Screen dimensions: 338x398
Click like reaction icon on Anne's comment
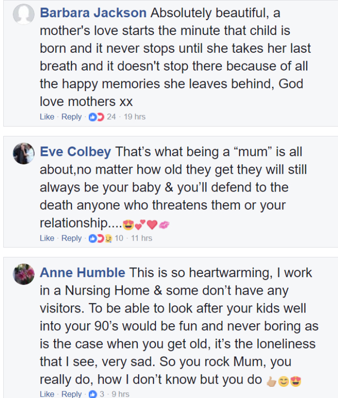(93, 394)
